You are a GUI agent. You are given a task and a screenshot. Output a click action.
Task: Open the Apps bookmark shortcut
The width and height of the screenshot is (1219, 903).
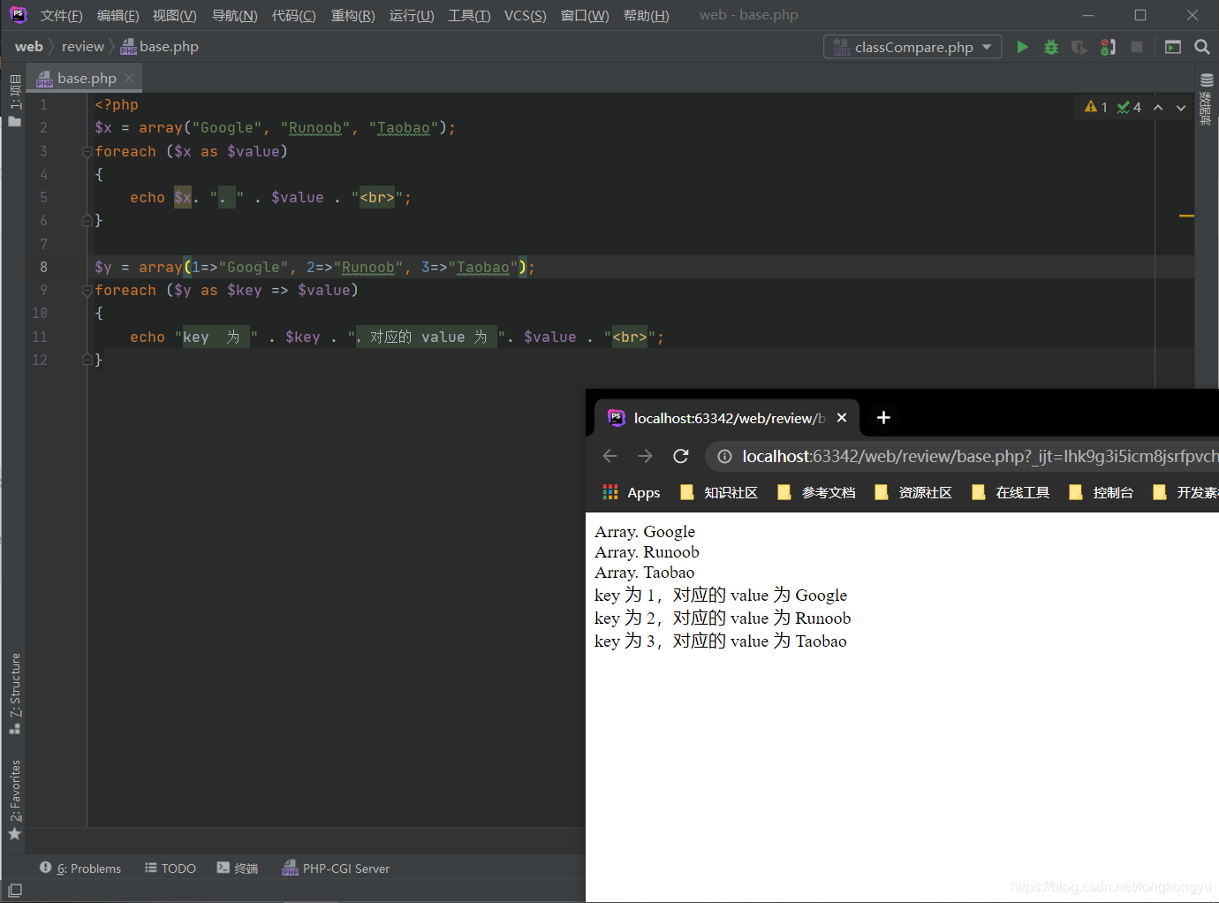click(x=631, y=492)
